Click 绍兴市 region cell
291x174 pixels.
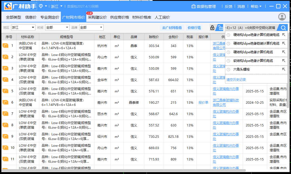(x=102, y=136)
